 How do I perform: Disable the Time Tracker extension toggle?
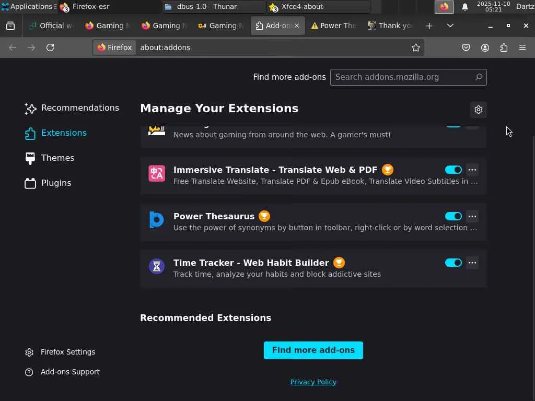pos(453,263)
